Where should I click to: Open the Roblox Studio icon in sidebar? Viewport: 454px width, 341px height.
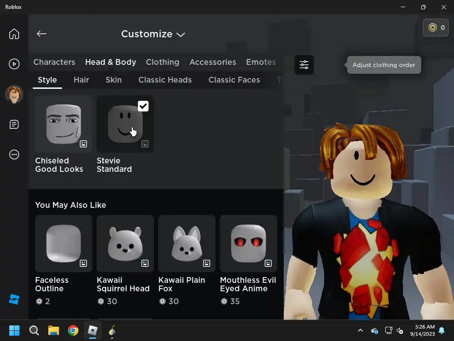[14, 299]
